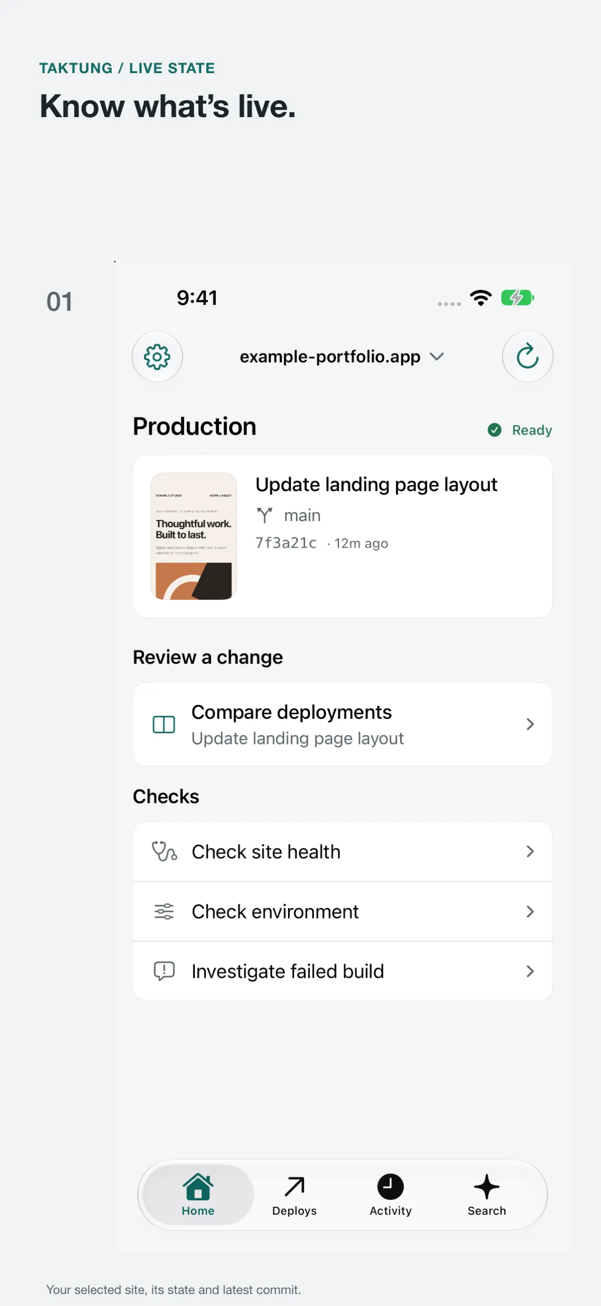601x1306 pixels.
Task: Open Compare deployments
Action: point(343,724)
